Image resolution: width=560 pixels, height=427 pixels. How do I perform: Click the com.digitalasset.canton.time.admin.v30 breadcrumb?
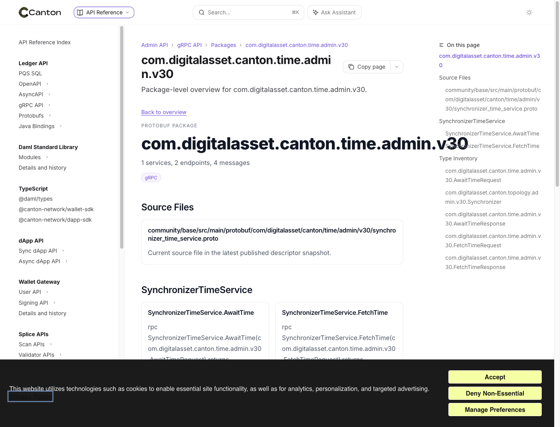tap(297, 45)
